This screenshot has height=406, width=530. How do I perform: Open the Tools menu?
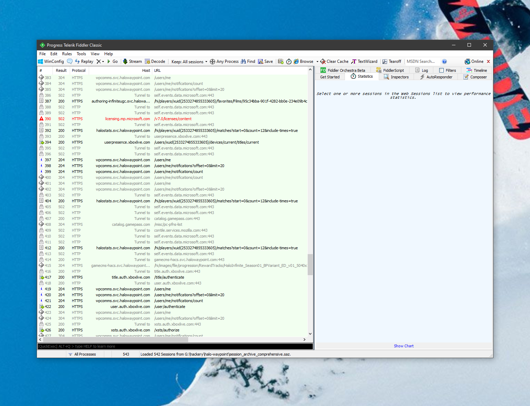click(x=81, y=54)
